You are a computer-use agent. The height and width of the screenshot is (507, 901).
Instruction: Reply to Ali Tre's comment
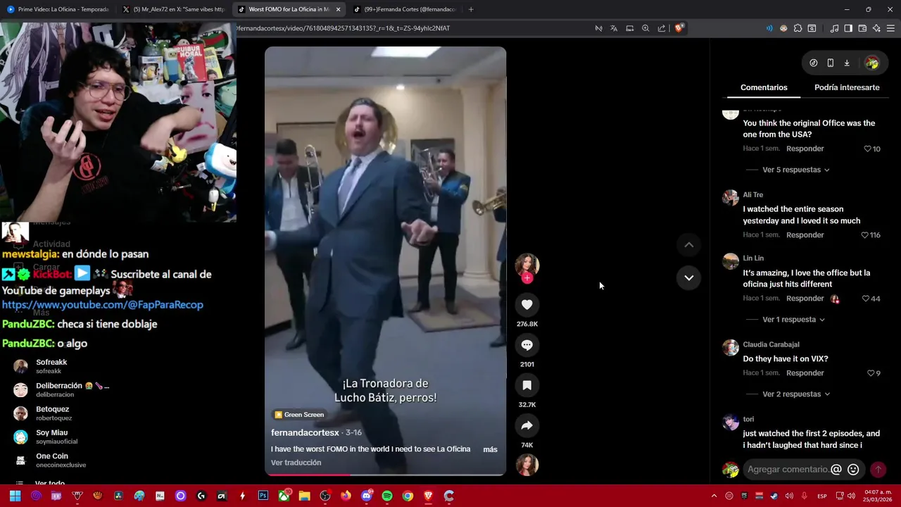pyautogui.click(x=805, y=235)
